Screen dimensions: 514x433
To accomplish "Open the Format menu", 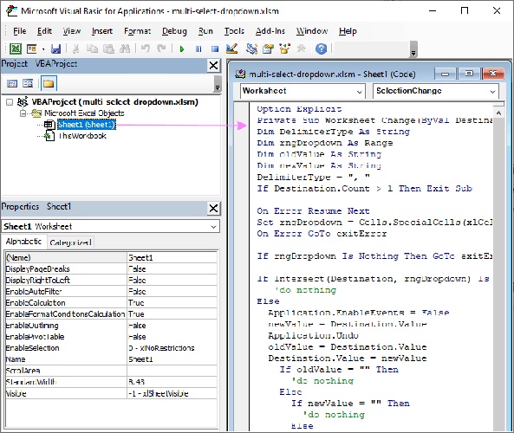I will 137,31.
